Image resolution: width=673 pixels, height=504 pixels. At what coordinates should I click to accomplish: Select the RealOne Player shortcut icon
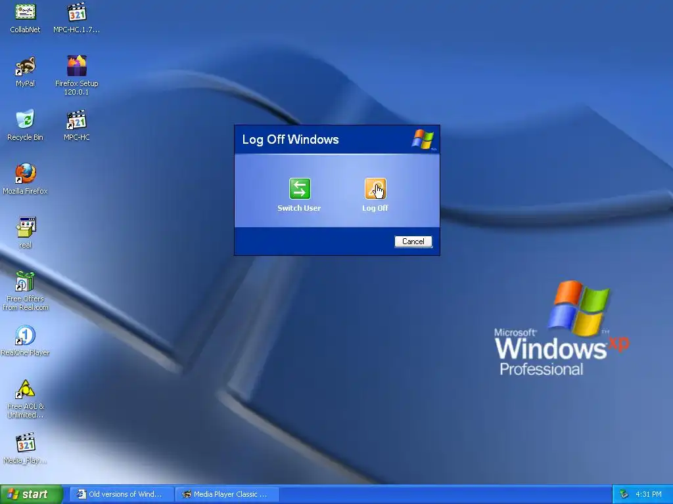tap(26, 335)
